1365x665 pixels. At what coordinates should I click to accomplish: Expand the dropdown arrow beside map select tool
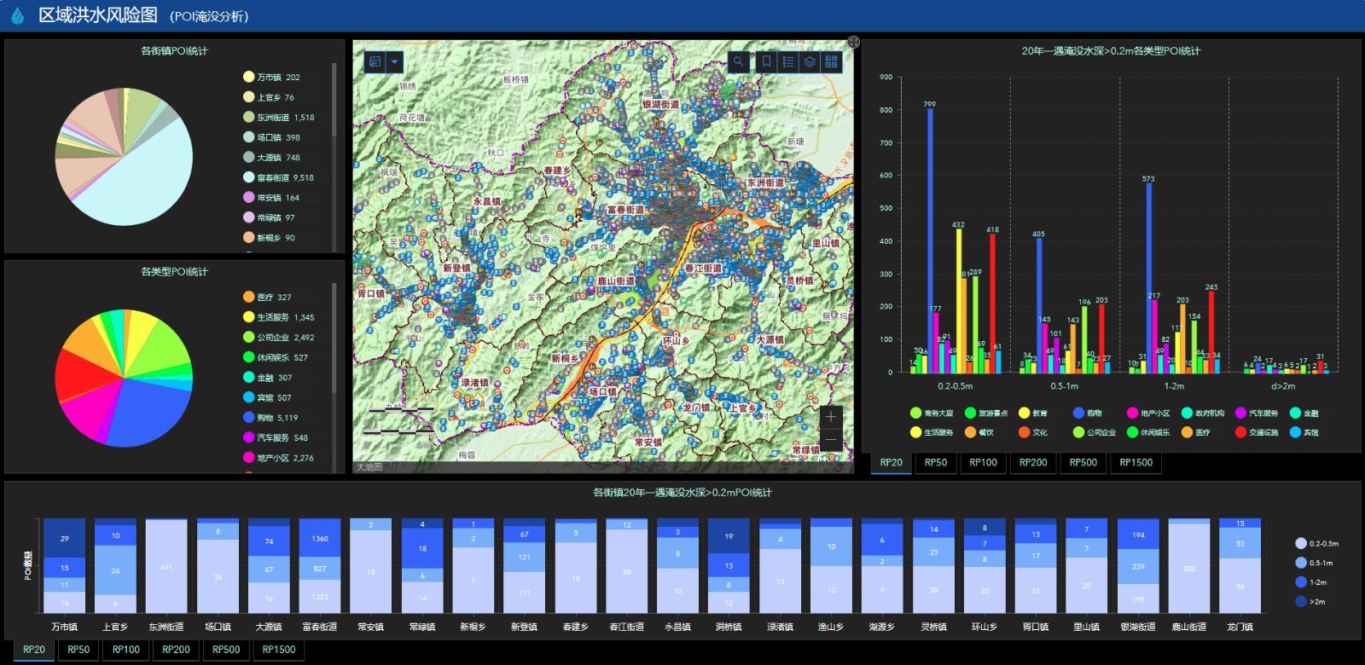(394, 62)
